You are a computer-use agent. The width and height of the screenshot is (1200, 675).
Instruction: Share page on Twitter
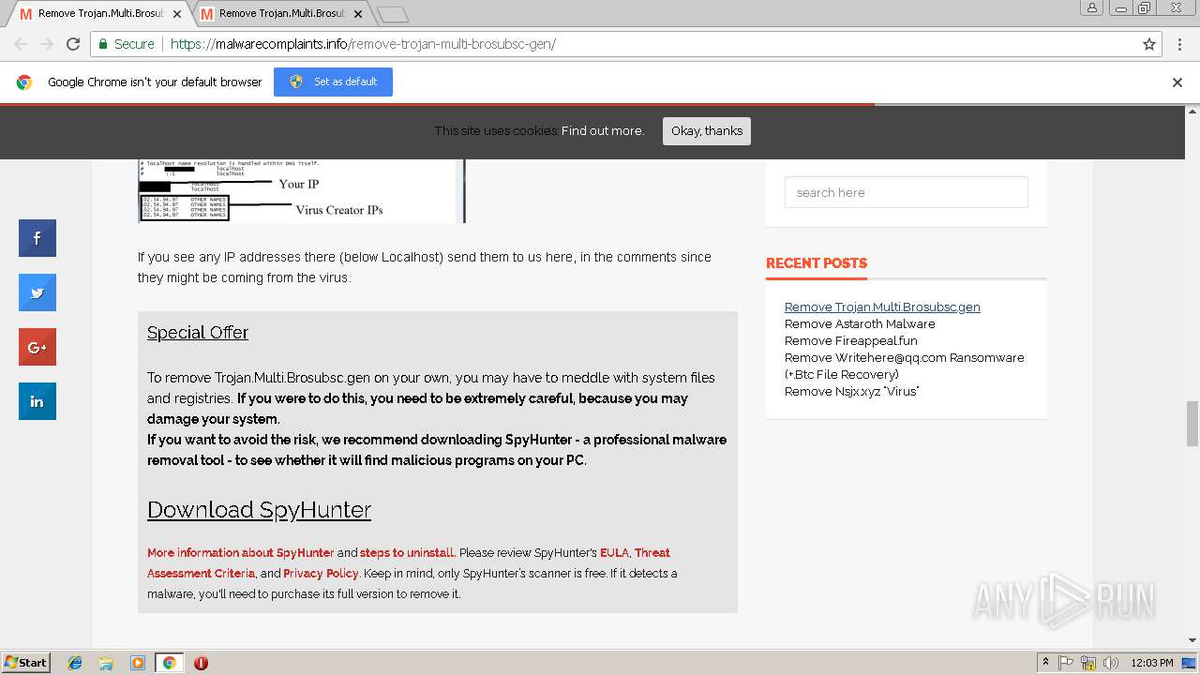tap(37, 292)
